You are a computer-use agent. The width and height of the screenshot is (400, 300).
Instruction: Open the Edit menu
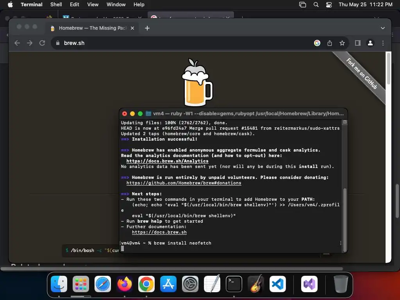(x=75, y=4)
